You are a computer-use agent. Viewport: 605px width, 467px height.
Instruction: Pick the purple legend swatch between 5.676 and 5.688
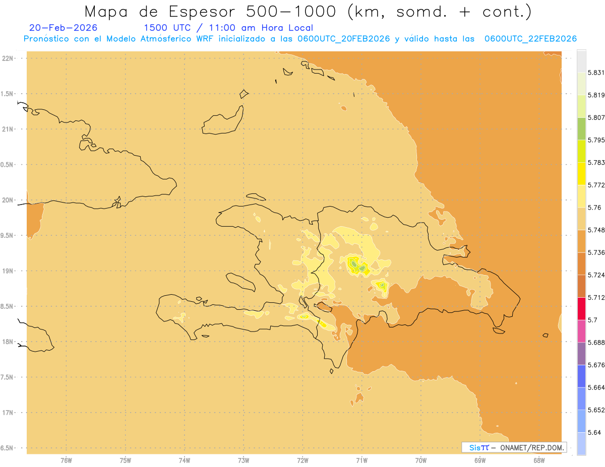[581, 354]
